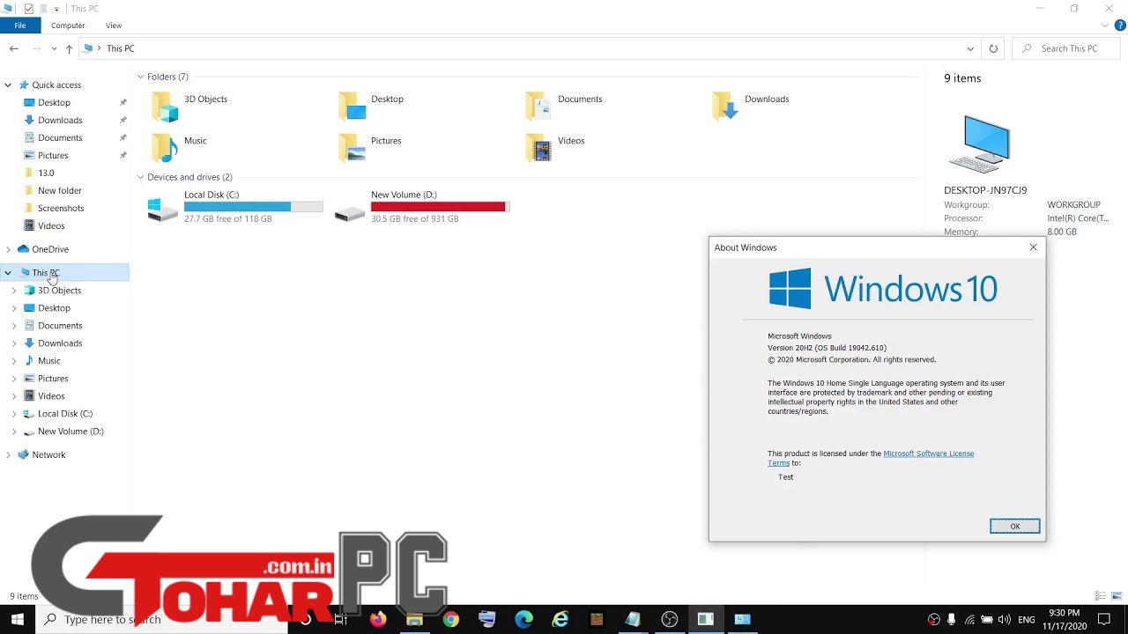Open Firefox from the taskbar
The height and width of the screenshot is (634, 1128).
[378, 619]
